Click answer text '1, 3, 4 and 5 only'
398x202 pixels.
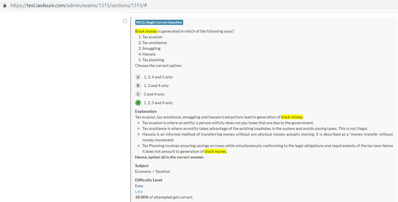[x=158, y=77]
